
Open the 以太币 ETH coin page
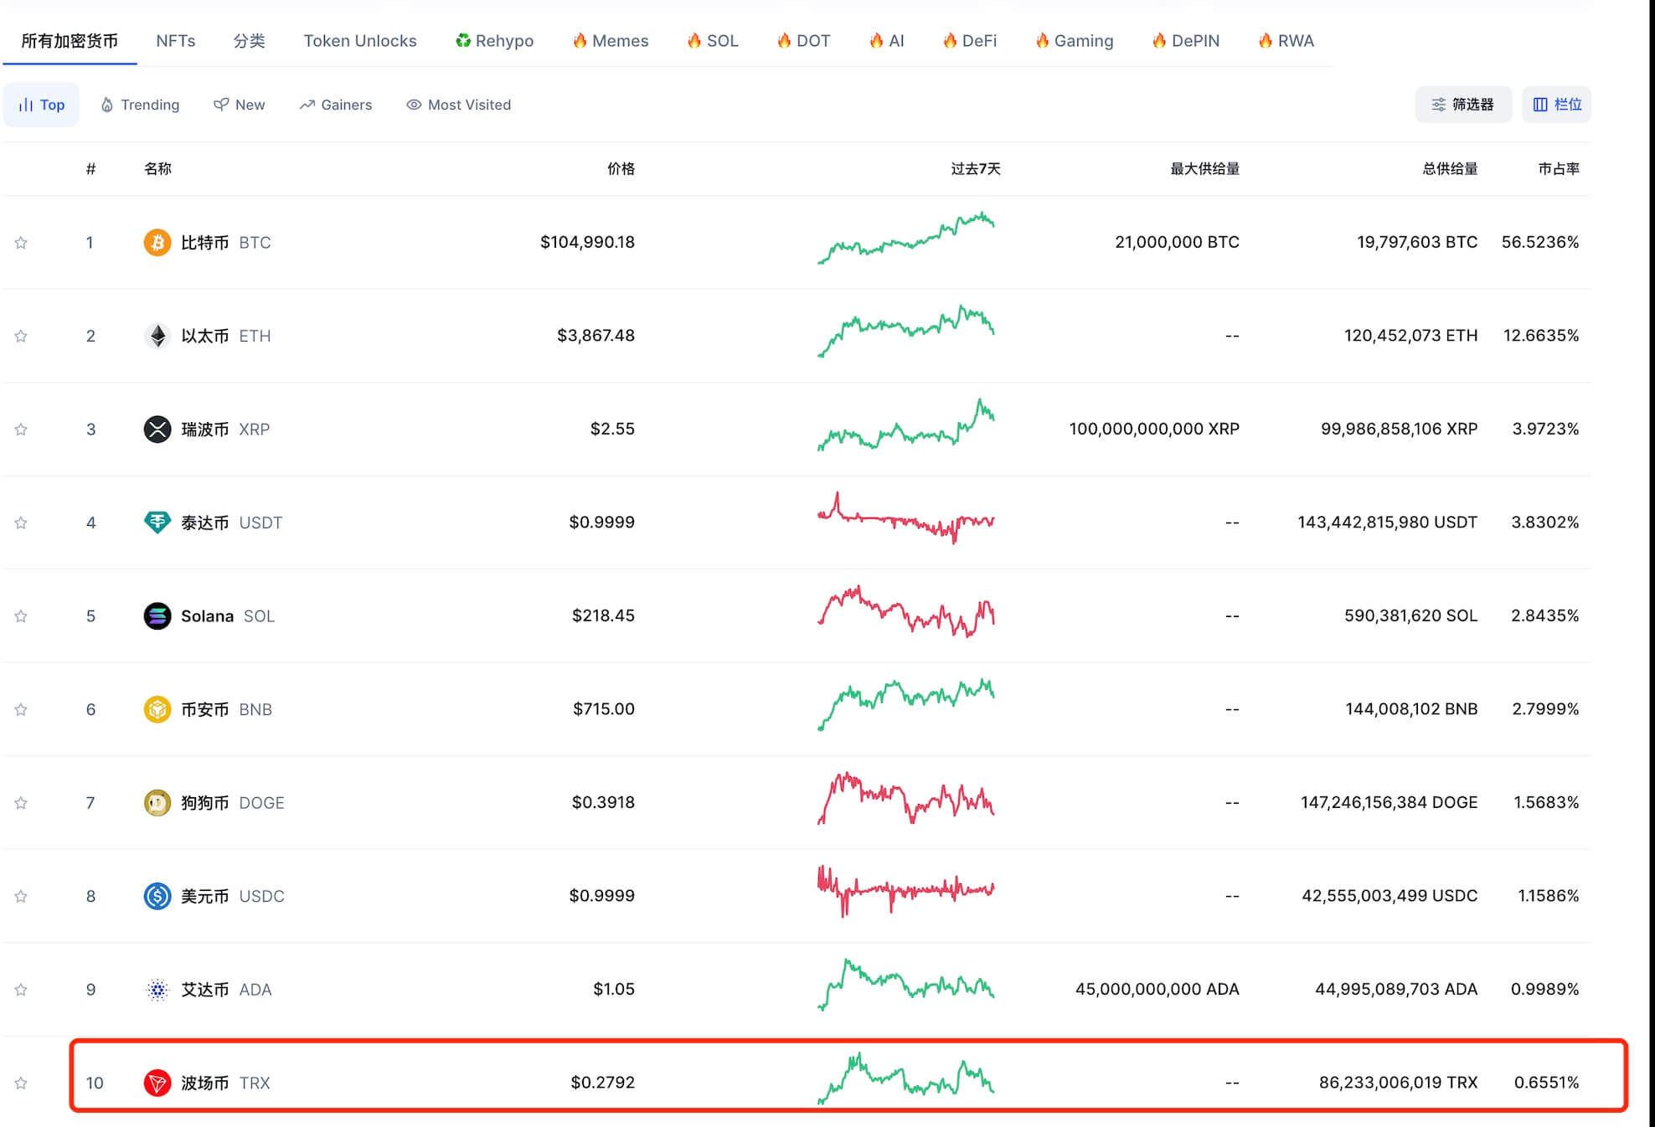208,336
